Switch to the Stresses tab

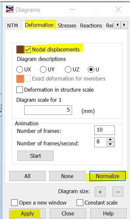click(67, 26)
